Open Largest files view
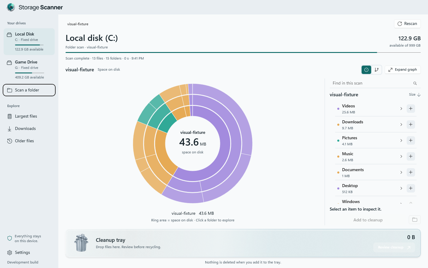428x268 pixels. (x=29, y=116)
